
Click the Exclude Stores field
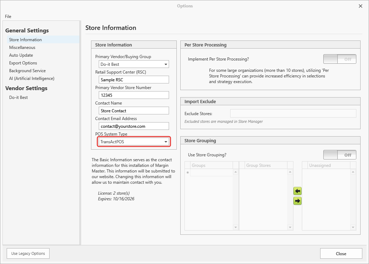click(x=293, y=113)
